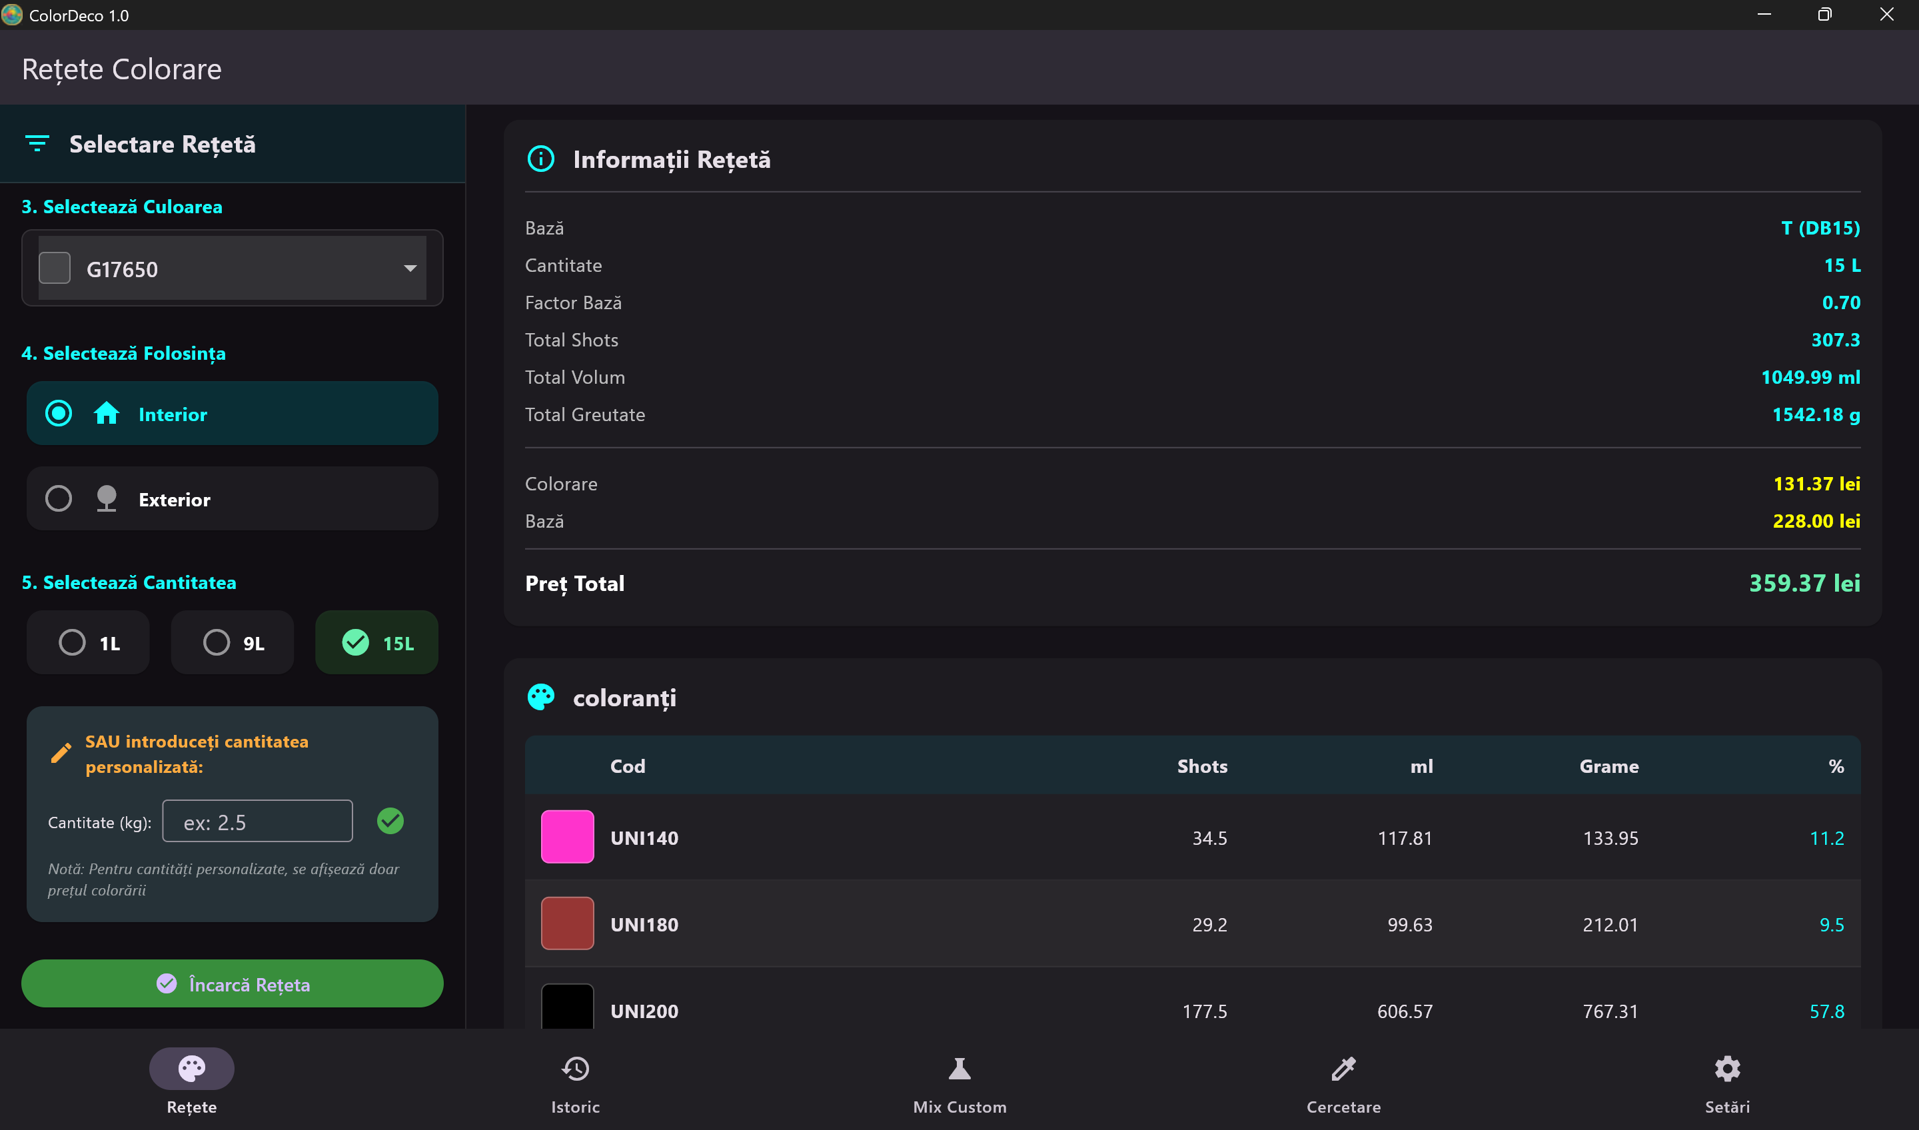Click the base value T (DB15)
This screenshot has width=1919, height=1130.
tap(1820, 228)
